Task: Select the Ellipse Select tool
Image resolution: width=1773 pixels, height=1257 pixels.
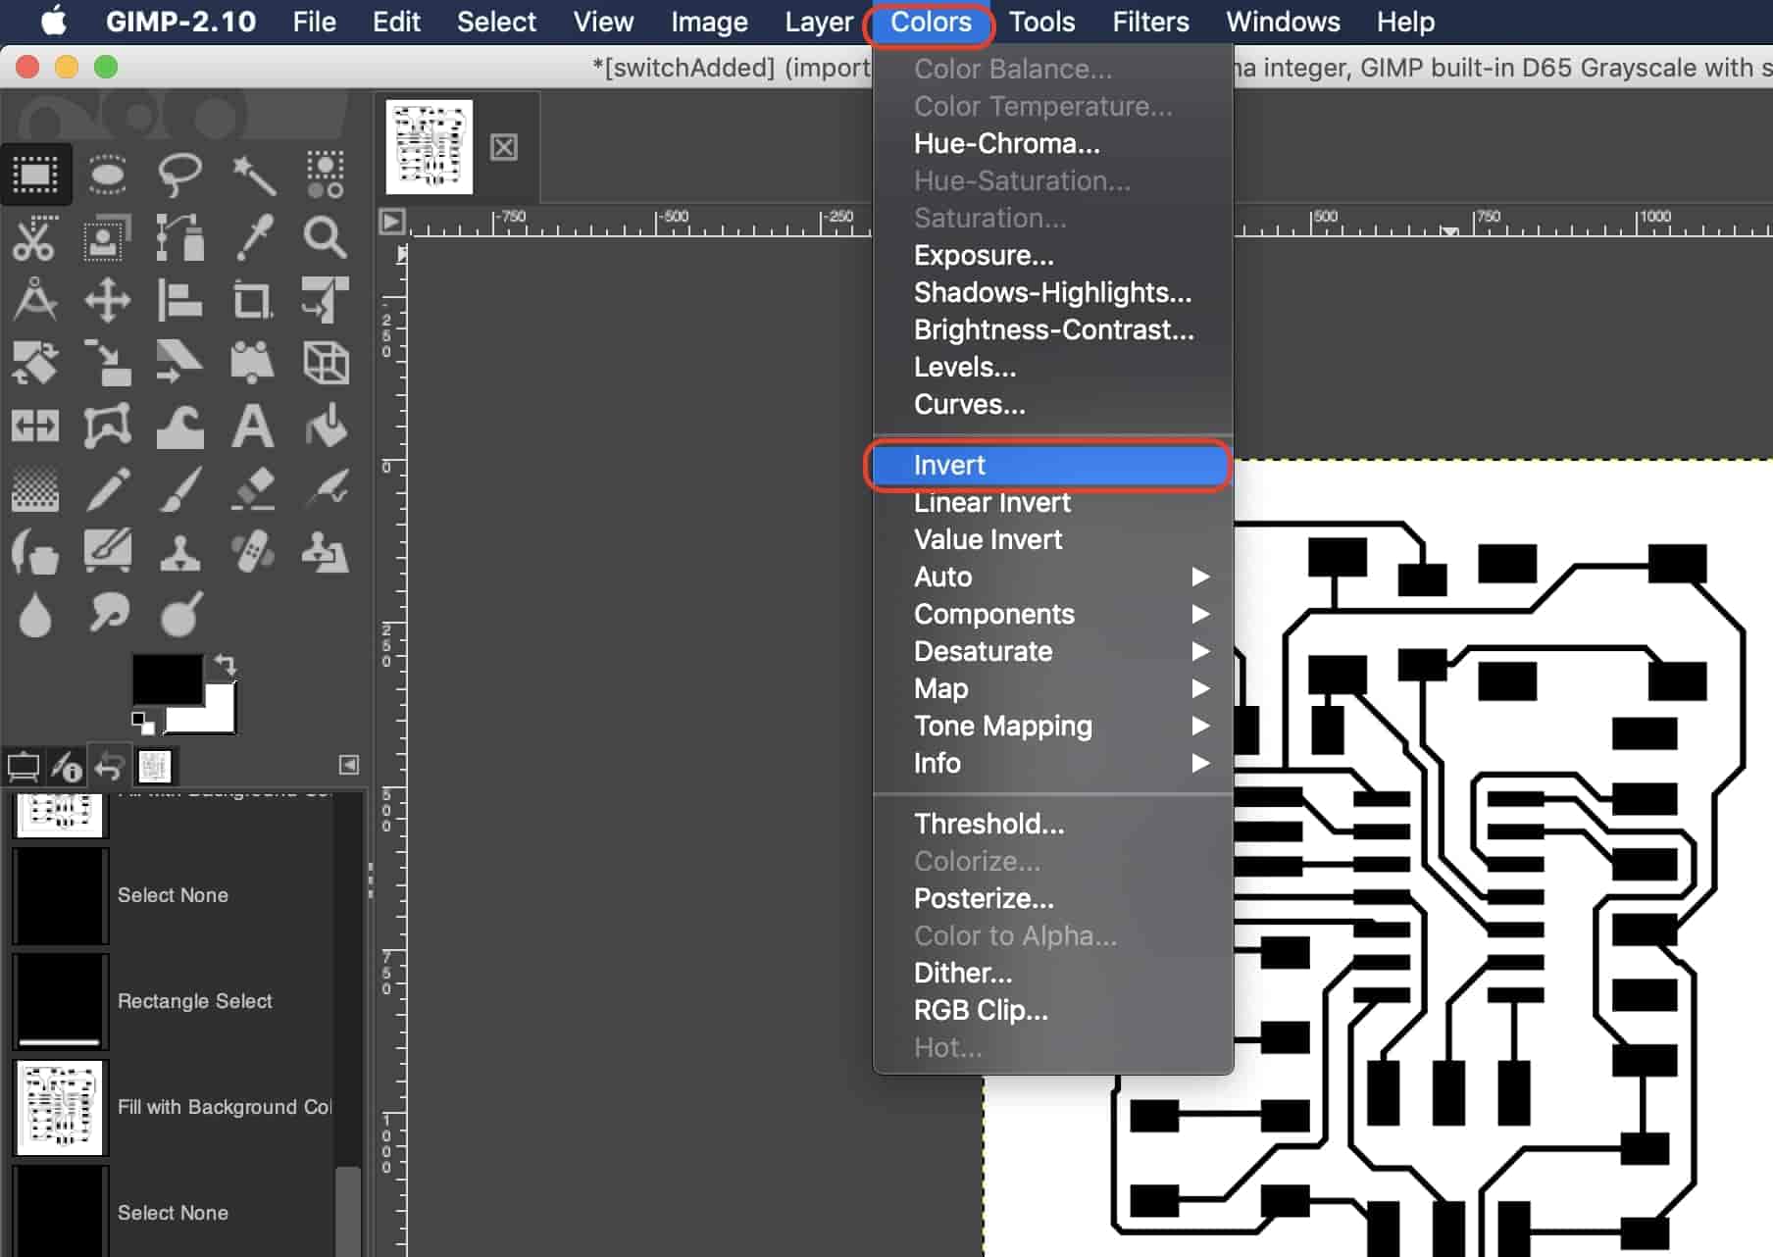Action: [108, 175]
